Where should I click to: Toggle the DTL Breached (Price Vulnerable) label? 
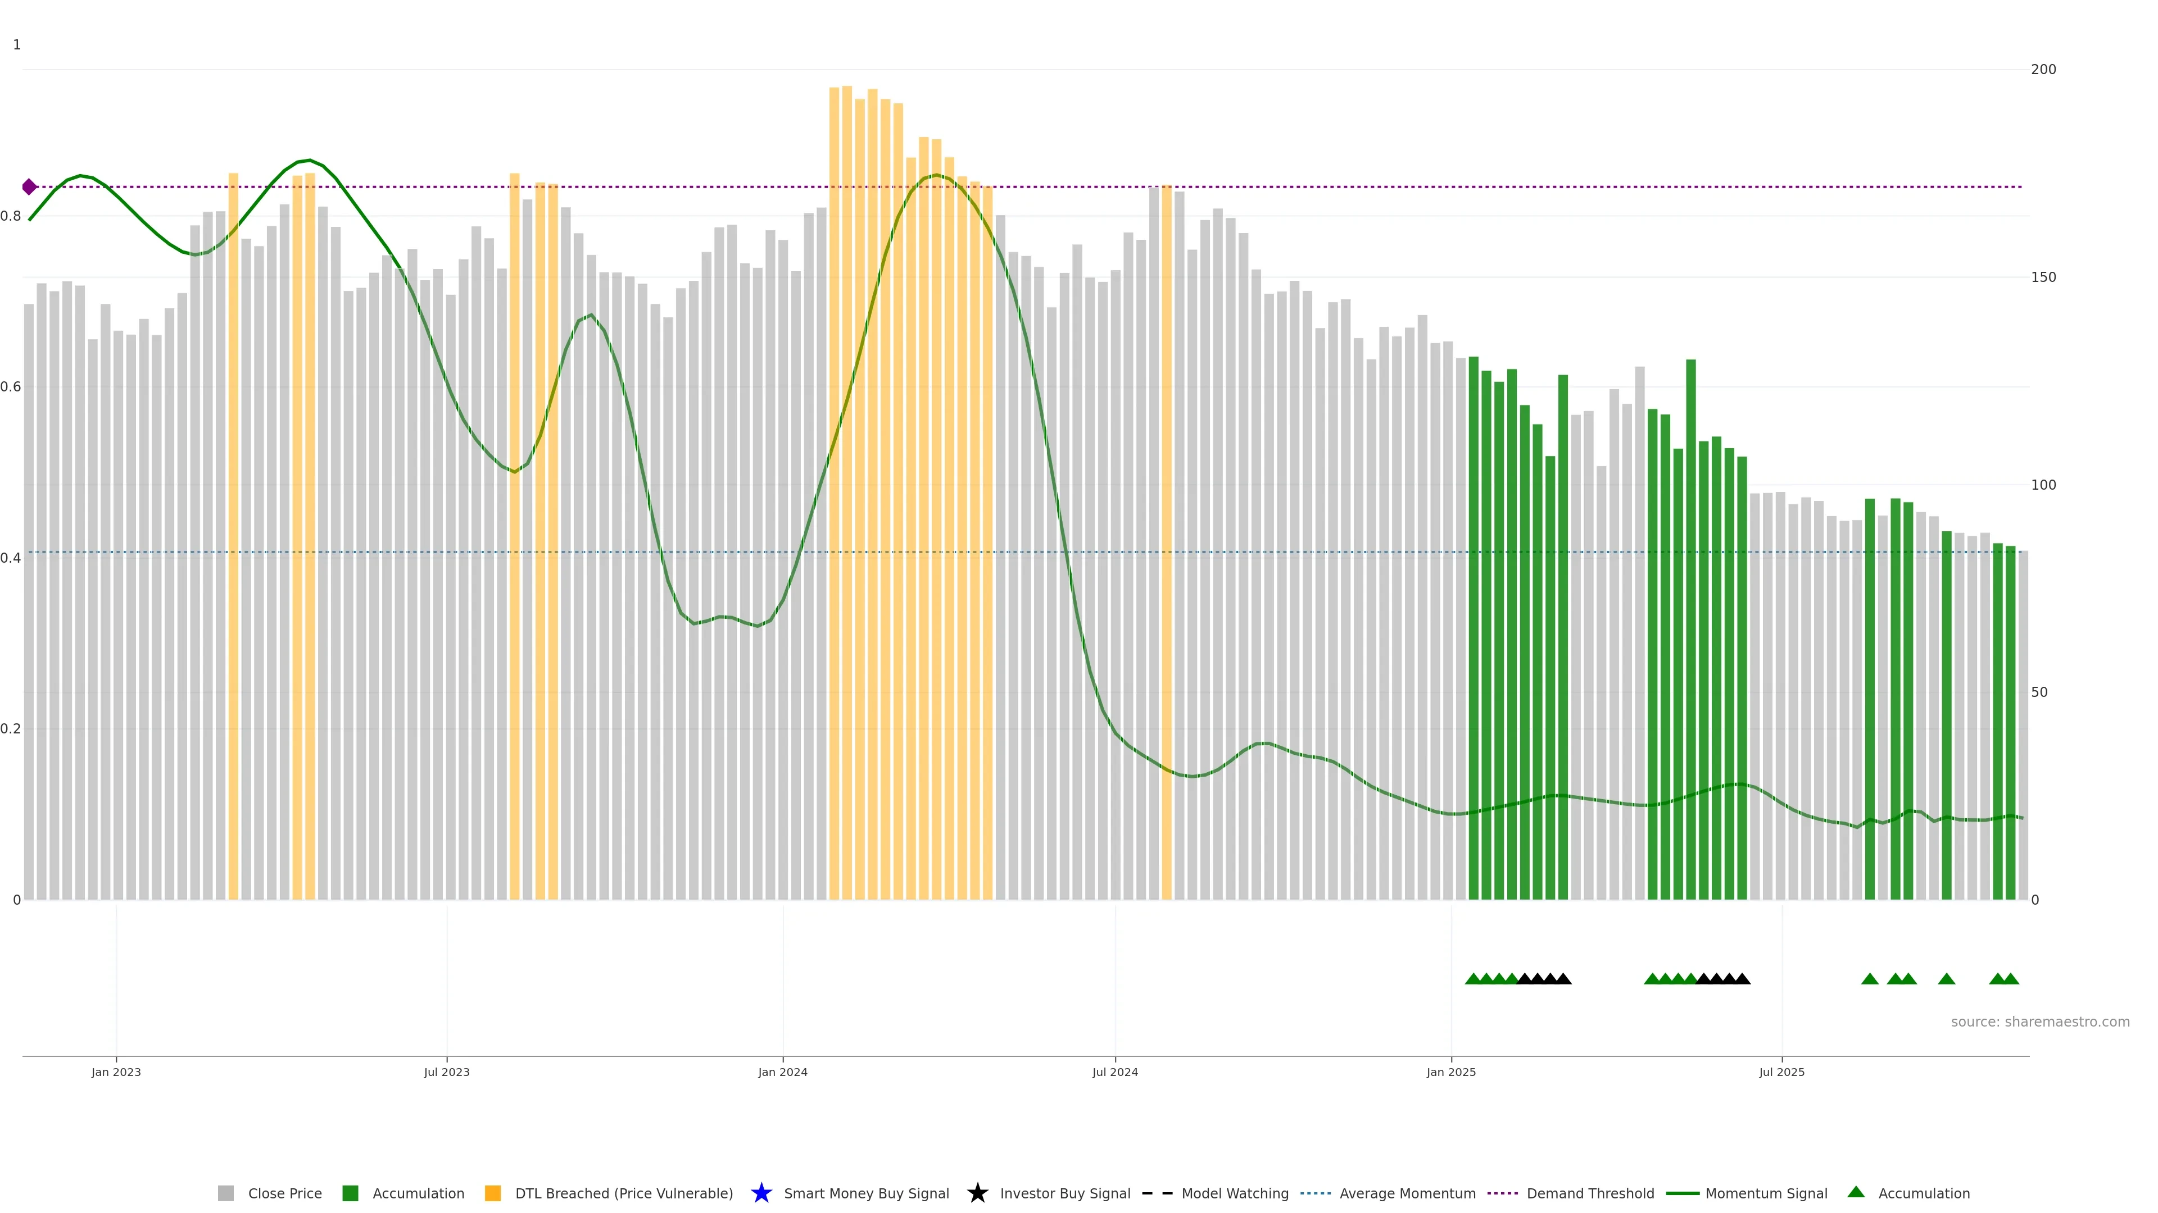623,1193
